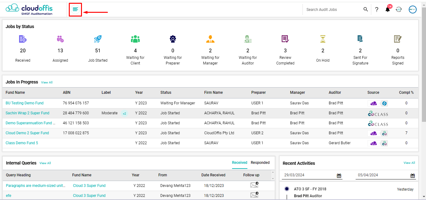The width and height of the screenshot is (426, 200).
Task: Click the USER 2 preparer cell
Action: coord(257,133)
